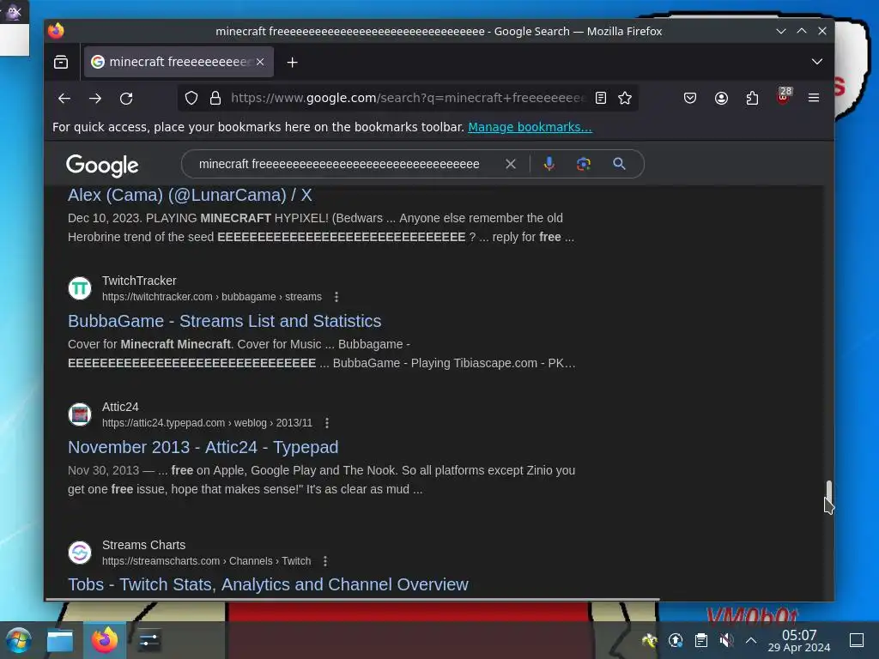879x659 pixels.
Task: Click the Streams Charts site favicon
Action: click(80, 553)
